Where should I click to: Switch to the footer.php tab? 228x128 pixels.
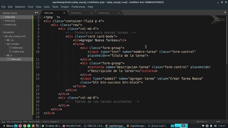[x=81, y=13]
